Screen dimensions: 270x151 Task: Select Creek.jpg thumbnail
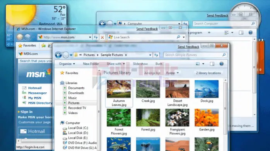point(148,89)
